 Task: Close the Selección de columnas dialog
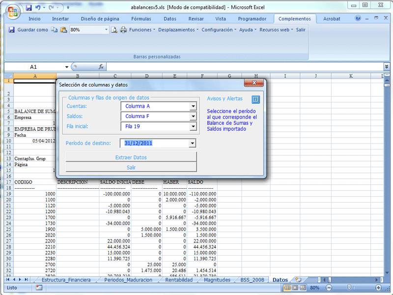[x=253, y=83]
